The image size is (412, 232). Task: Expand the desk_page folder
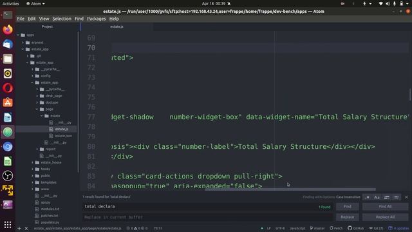[37, 96]
